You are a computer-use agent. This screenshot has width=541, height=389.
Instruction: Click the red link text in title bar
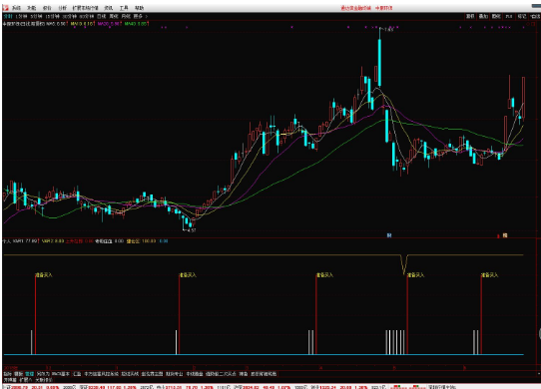[355, 8]
